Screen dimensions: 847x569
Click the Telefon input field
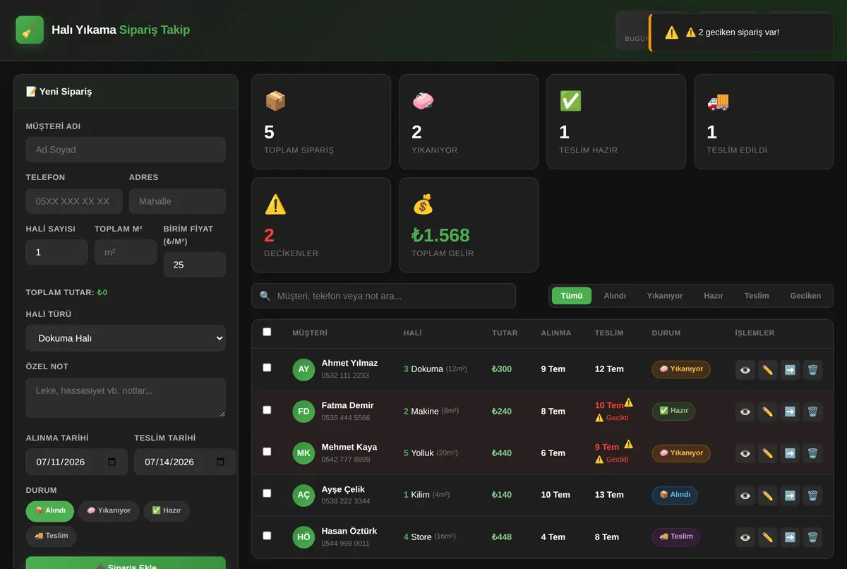[74, 201]
